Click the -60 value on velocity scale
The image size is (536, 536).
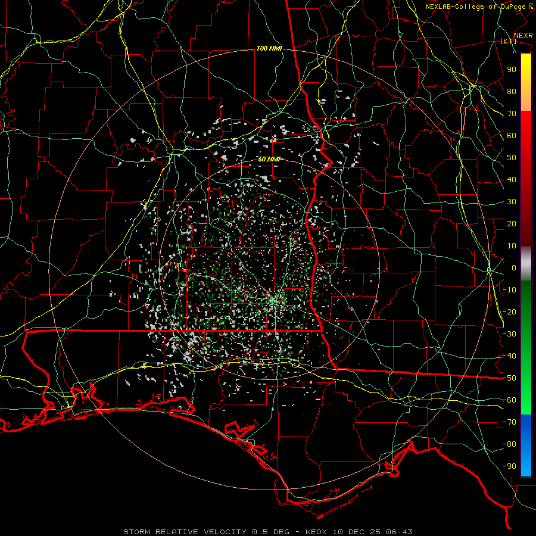509,400
